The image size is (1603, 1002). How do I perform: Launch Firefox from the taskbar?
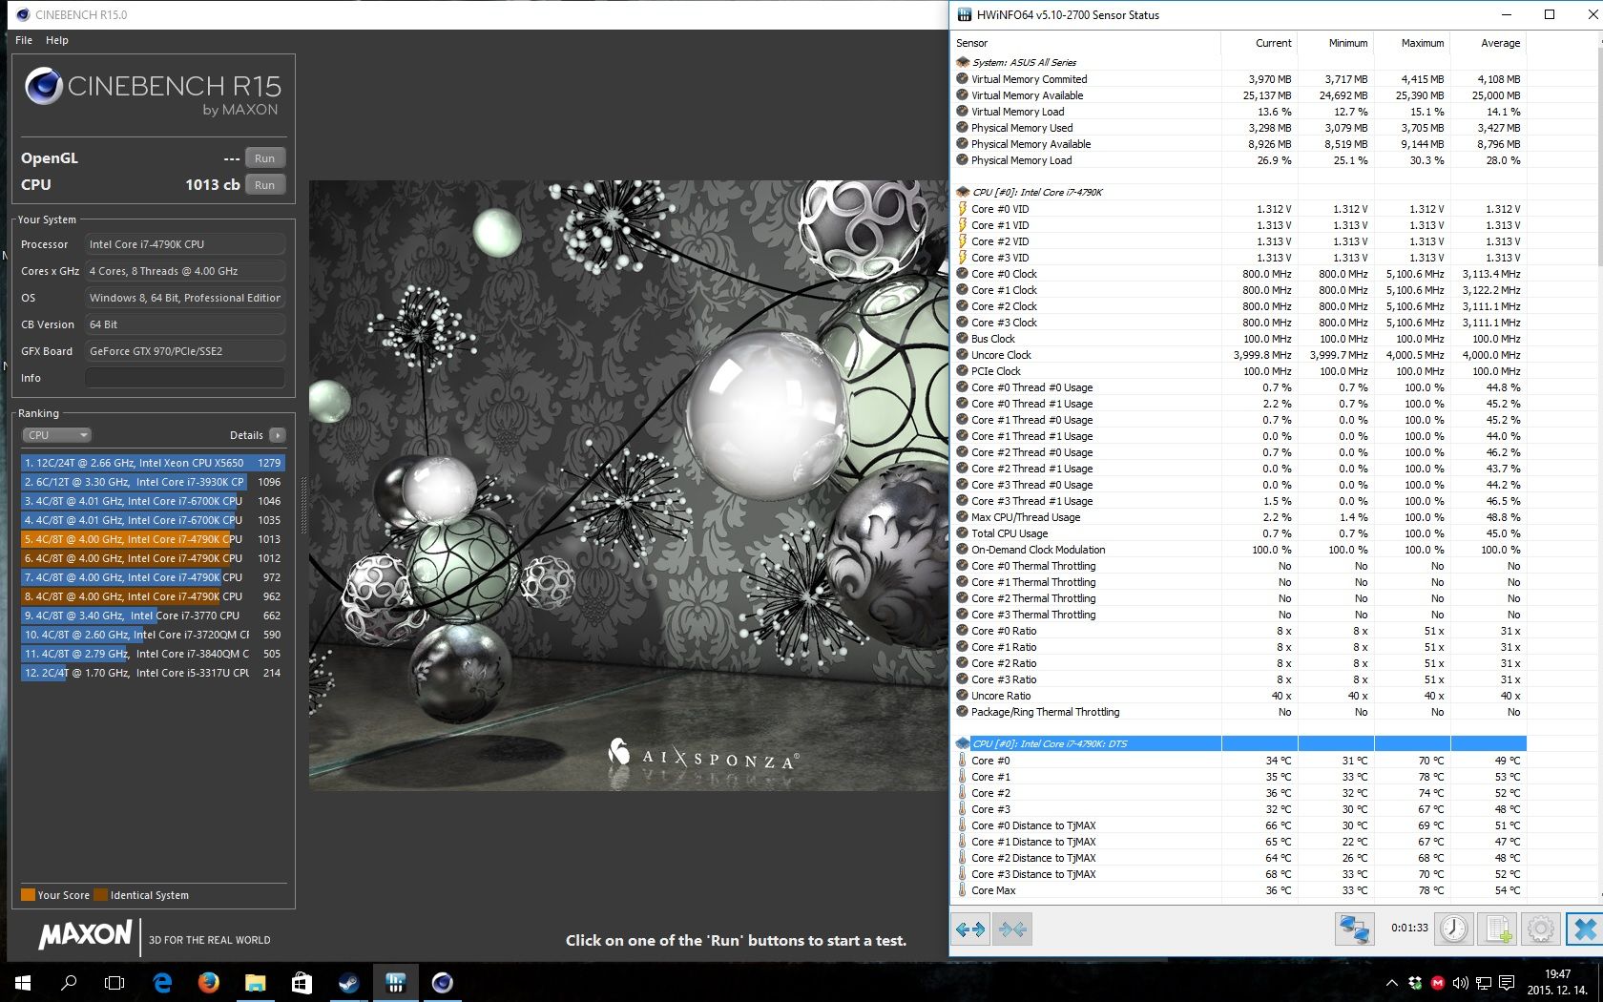pos(208,982)
